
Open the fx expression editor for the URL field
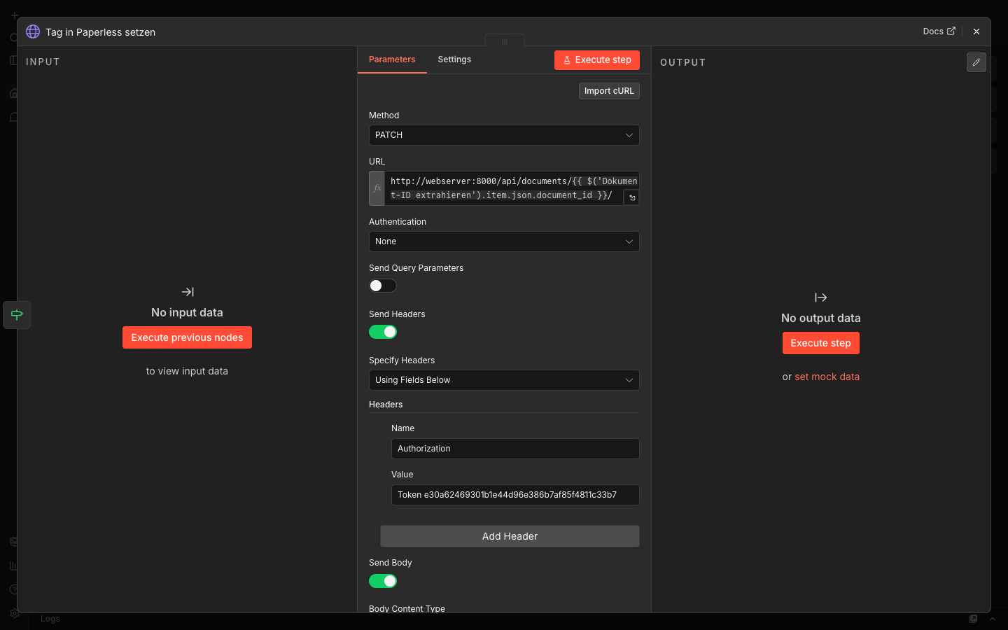pos(377,188)
